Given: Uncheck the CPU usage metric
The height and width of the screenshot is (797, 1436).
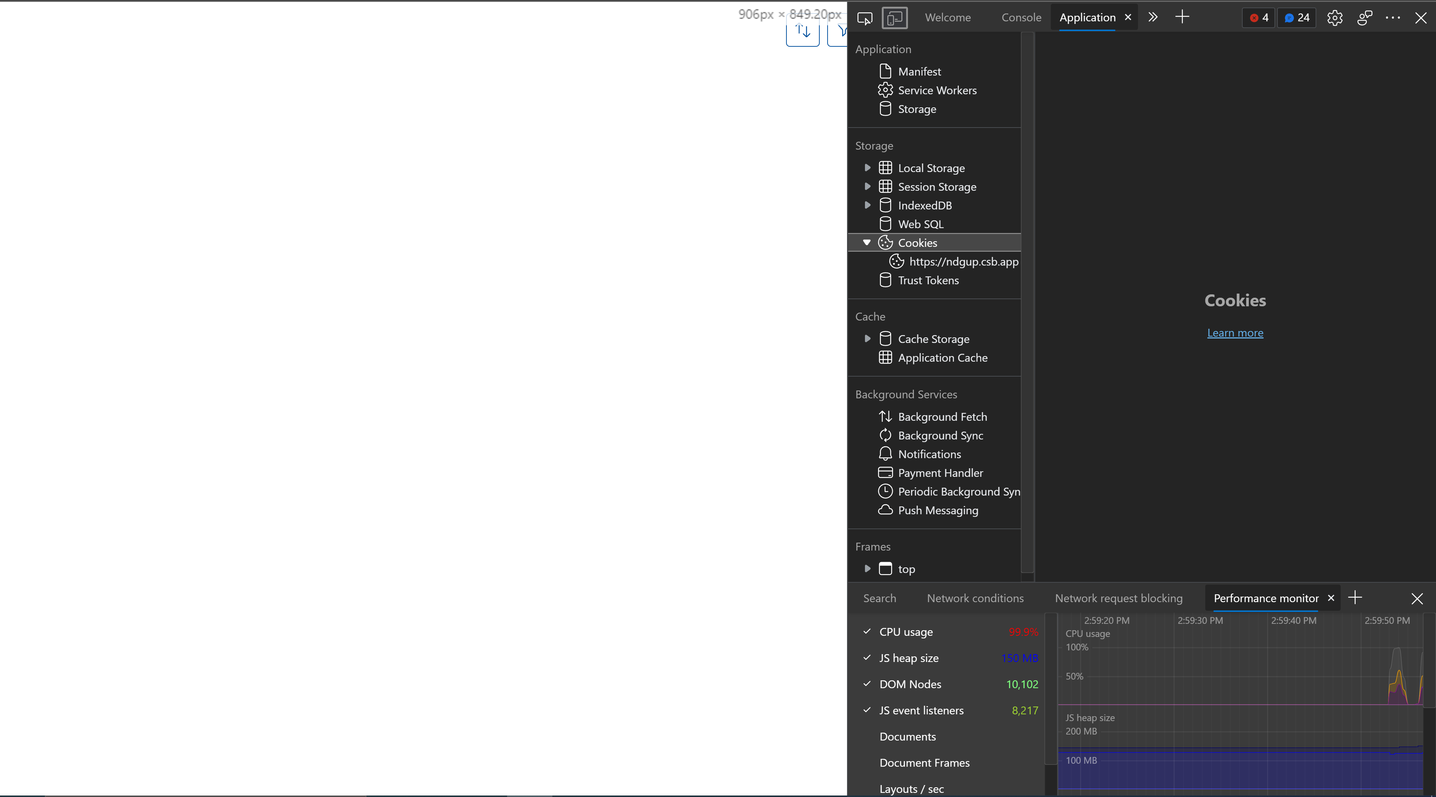Looking at the screenshot, I should (x=866, y=631).
